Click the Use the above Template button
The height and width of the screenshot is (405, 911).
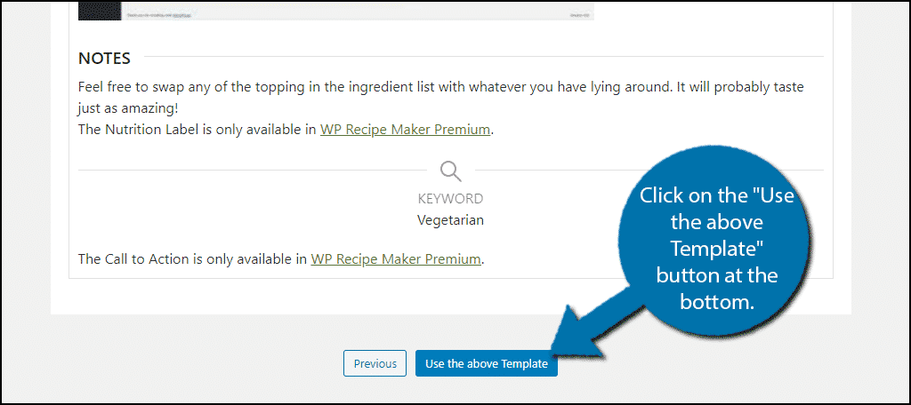487,364
